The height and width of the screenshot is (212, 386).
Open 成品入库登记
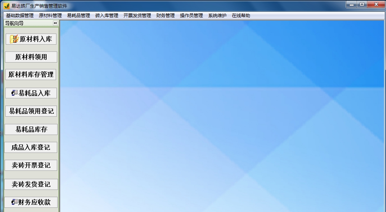click(x=31, y=147)
